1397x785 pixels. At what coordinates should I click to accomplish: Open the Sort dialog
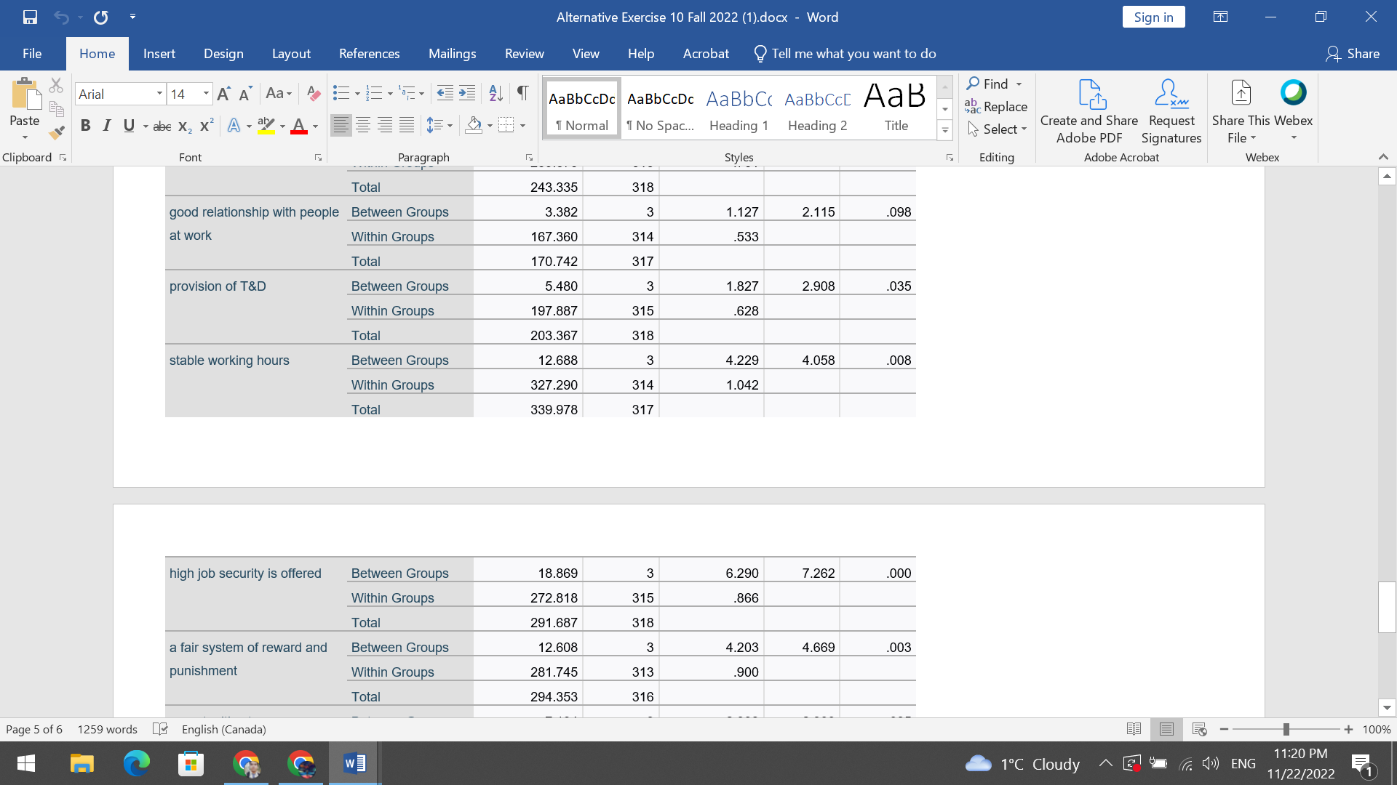pos(495,93)
